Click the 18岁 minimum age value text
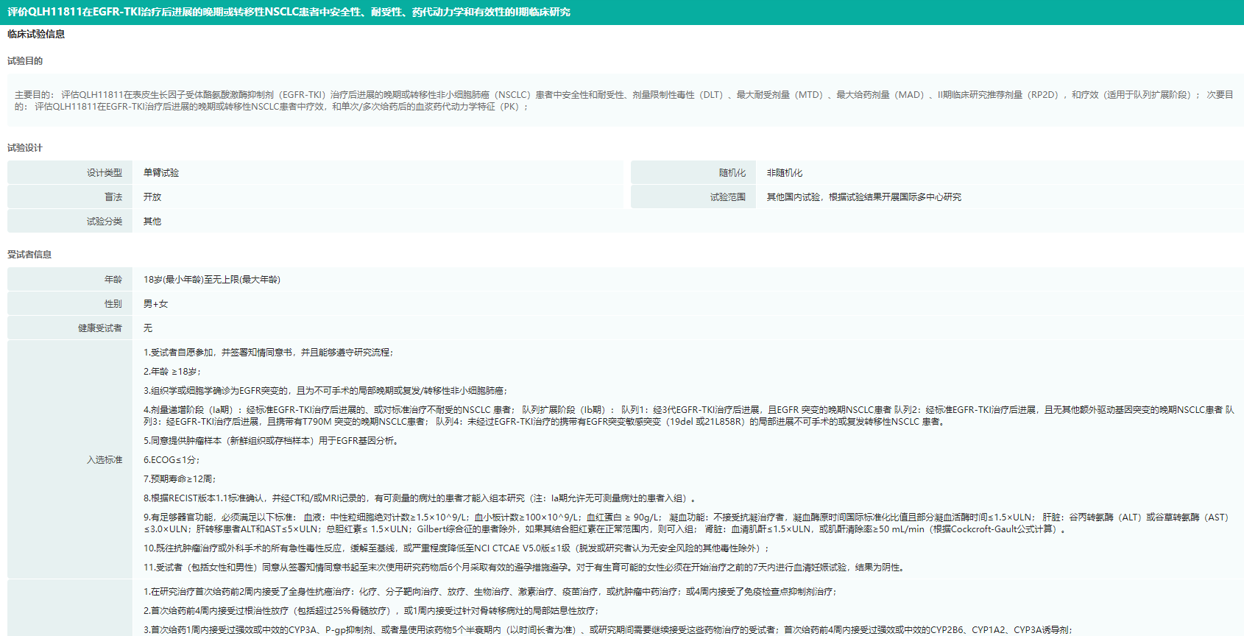This screenshot has width=1244, height=636. click(x=211, y=280)
